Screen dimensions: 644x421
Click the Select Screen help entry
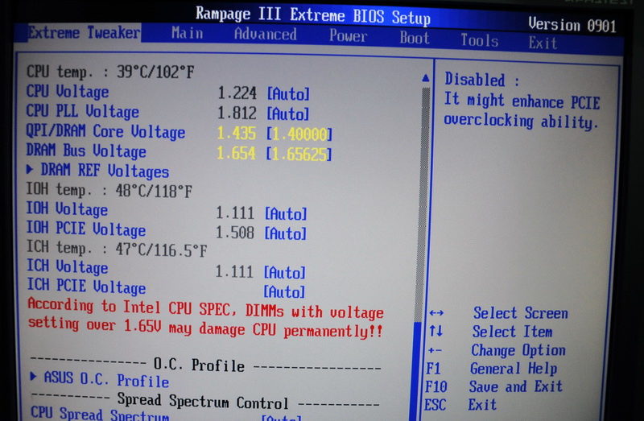click(521, 313)
